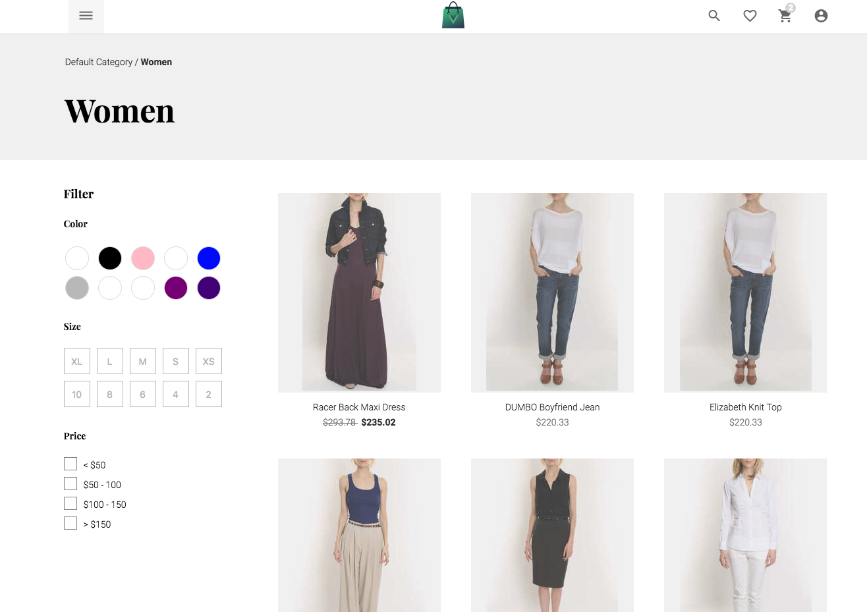
Task: Check the $100 - 150 price filter
Action: click(70, 503)
